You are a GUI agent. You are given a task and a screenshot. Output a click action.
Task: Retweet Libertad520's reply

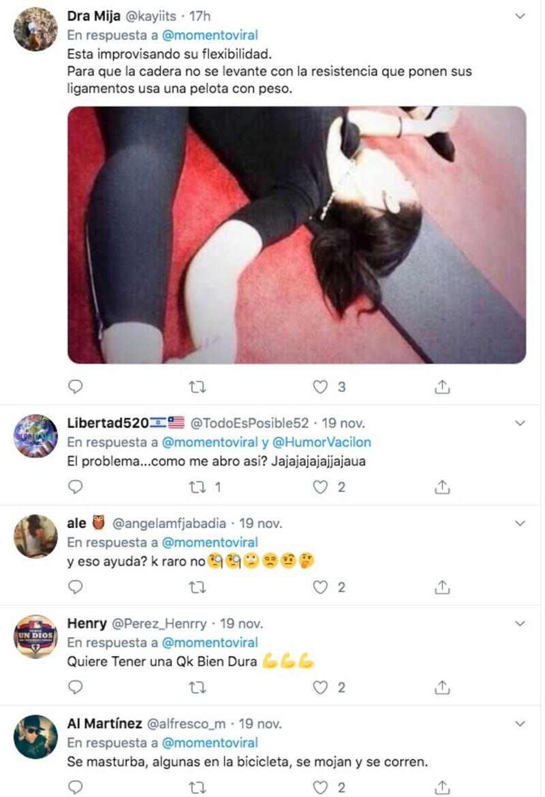pos(198,487)
